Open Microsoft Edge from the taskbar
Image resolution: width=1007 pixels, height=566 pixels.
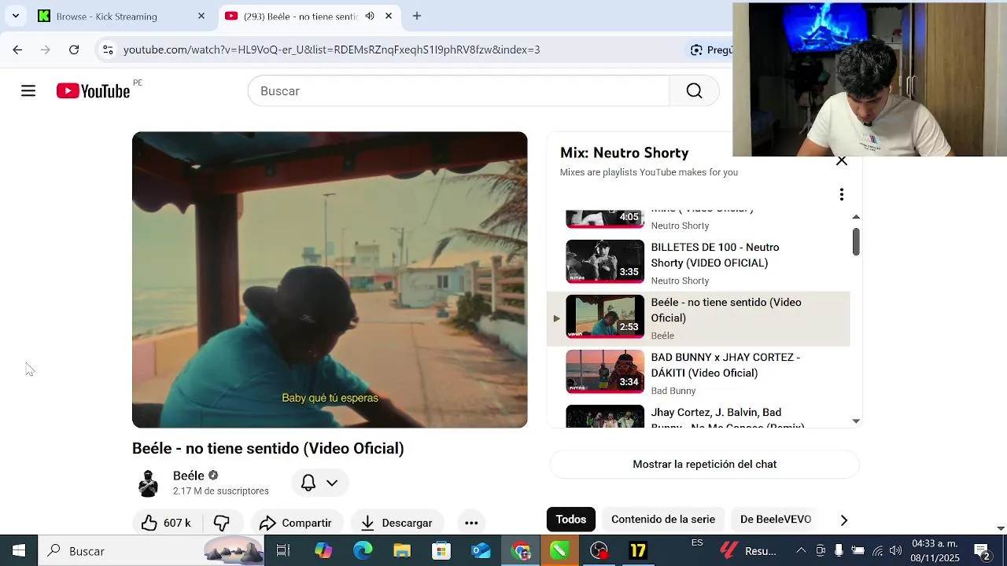[363, 551]
